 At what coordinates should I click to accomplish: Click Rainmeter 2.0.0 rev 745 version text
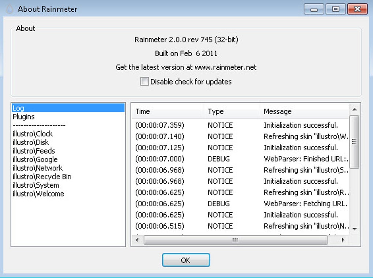tap(186, 40)
